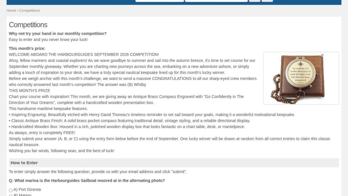Click the 'How to Enter' section header

point(24,163)
